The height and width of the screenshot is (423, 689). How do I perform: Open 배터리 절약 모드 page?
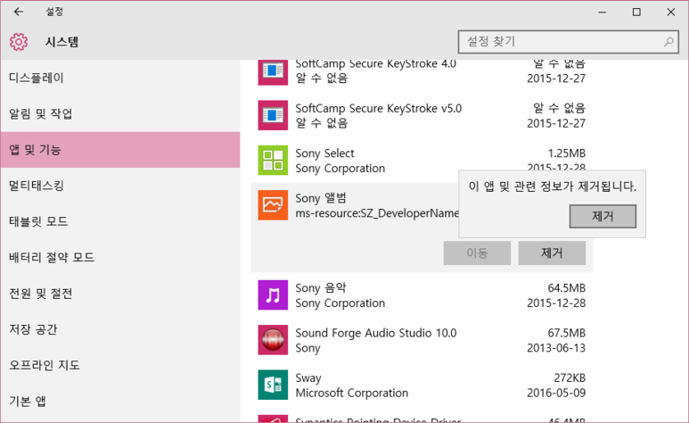[x=120, y=257]
